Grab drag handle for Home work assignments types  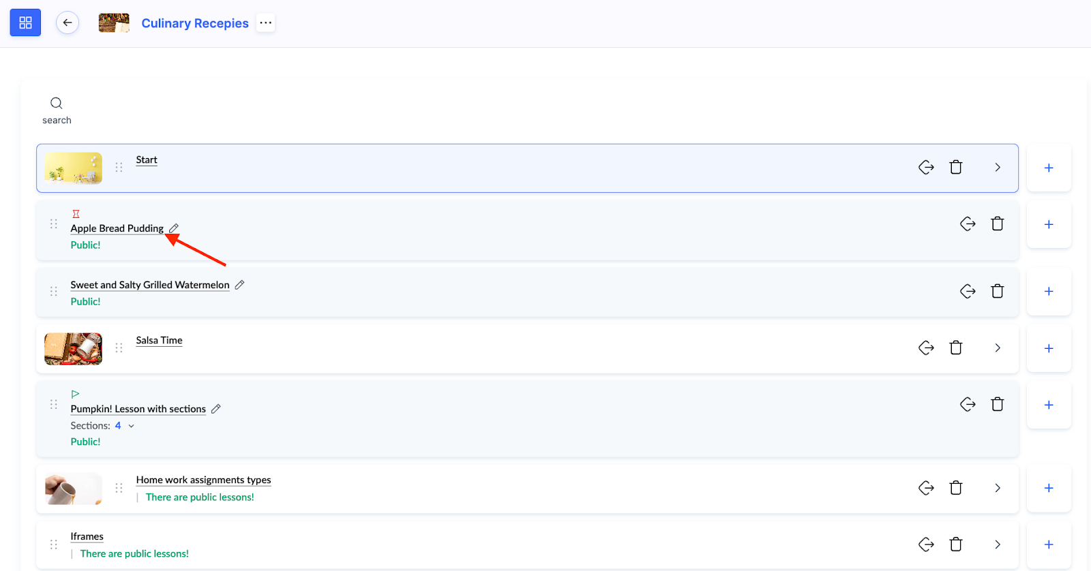click(119, 488)
